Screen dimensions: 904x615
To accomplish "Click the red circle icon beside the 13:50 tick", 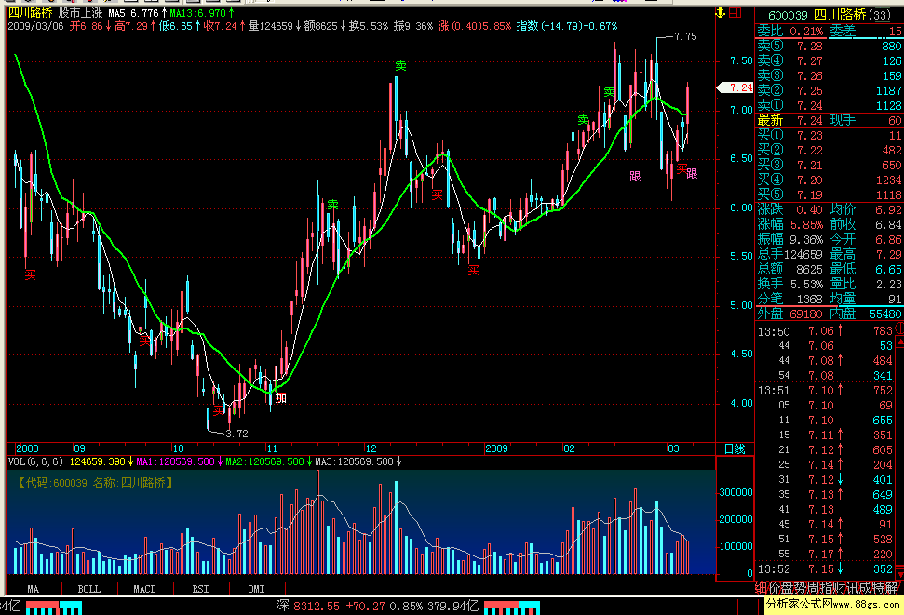I will [900, 328].
